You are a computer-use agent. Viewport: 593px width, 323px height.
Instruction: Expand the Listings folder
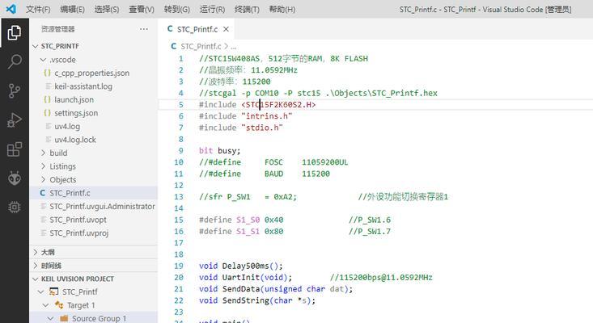click(x=43, y=166)
